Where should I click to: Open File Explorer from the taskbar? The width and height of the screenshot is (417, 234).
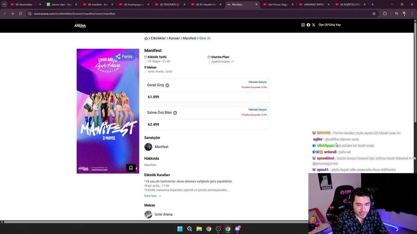(199, 229)
